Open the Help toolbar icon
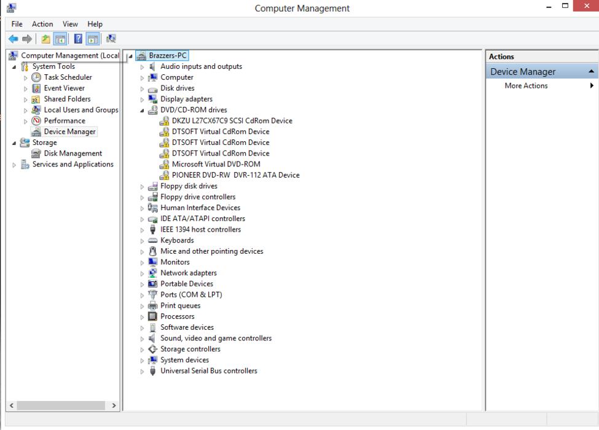Image resolution: width=599 pixels, height=430 pixels. 79,39
